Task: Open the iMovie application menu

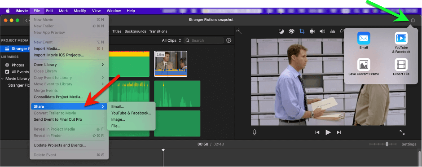Action: pos(22,11)
